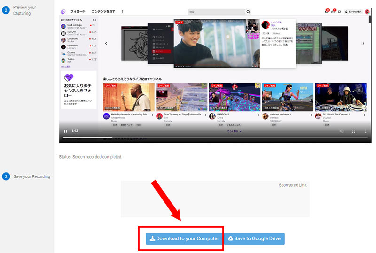376x253 pixels.
Task: Click the search magnifier icon
Action: (248, 11)
